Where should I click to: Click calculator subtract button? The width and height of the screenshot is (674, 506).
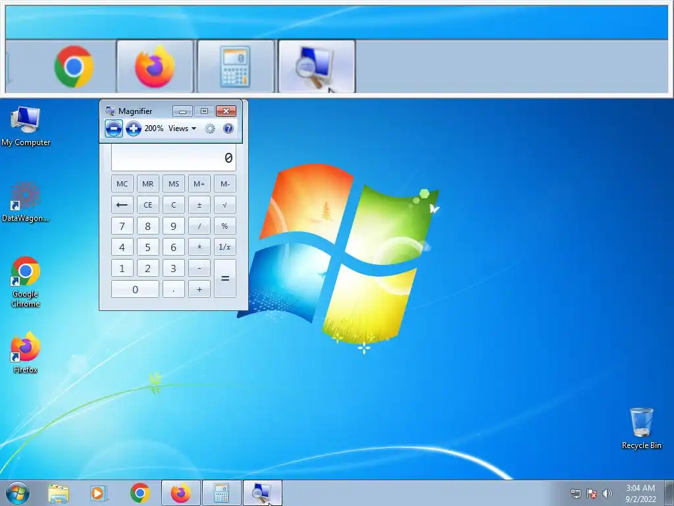[x=199, y=268]
